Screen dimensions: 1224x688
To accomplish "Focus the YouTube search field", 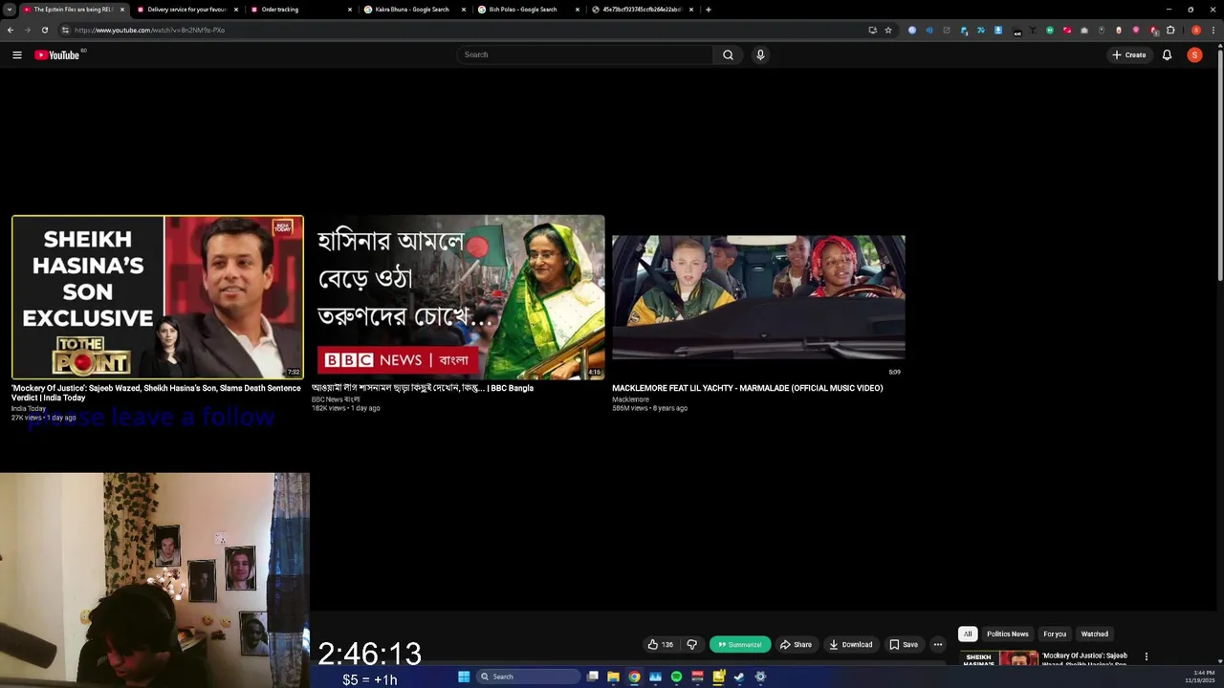I will [585, 54].
